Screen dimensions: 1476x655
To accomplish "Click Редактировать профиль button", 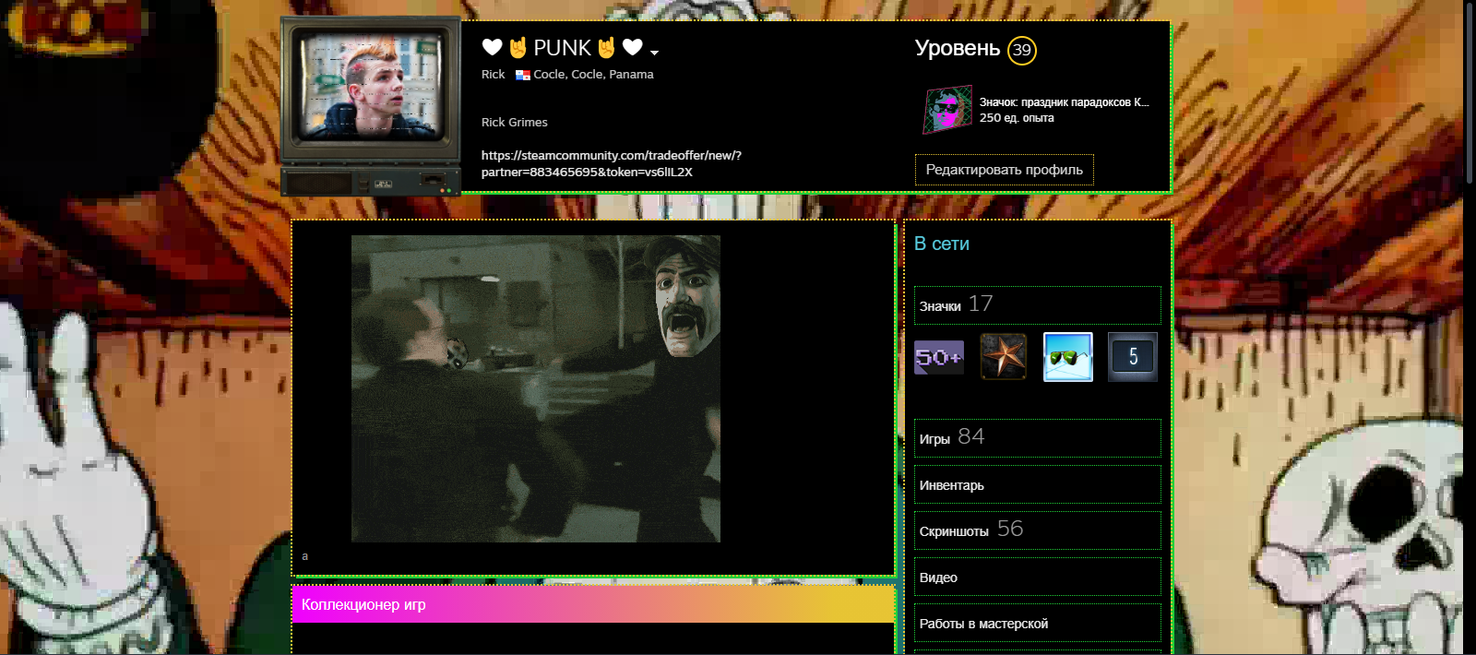I will [x=1004, y=170].
